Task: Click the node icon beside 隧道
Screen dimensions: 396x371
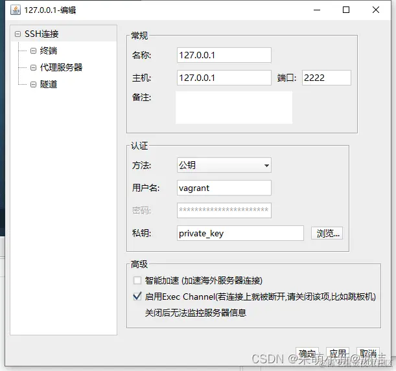Action: point(33,84)
